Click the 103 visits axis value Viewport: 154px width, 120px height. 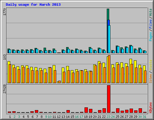5,57
